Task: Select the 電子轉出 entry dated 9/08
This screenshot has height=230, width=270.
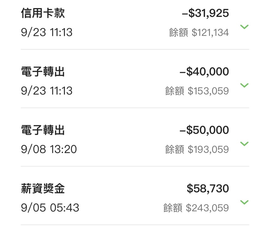Action: (135, 137)
